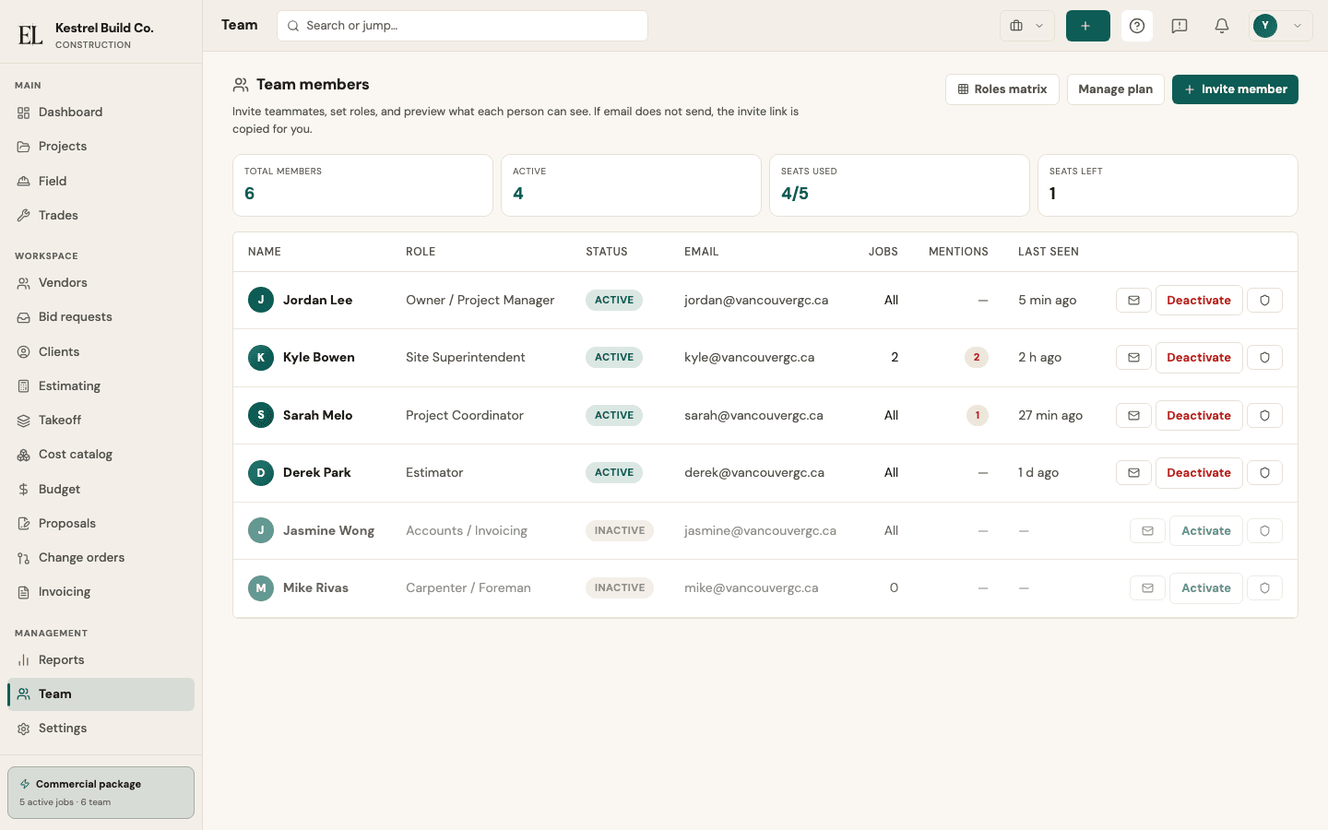
Task: Open Cost catalog page
Action: 101,455
